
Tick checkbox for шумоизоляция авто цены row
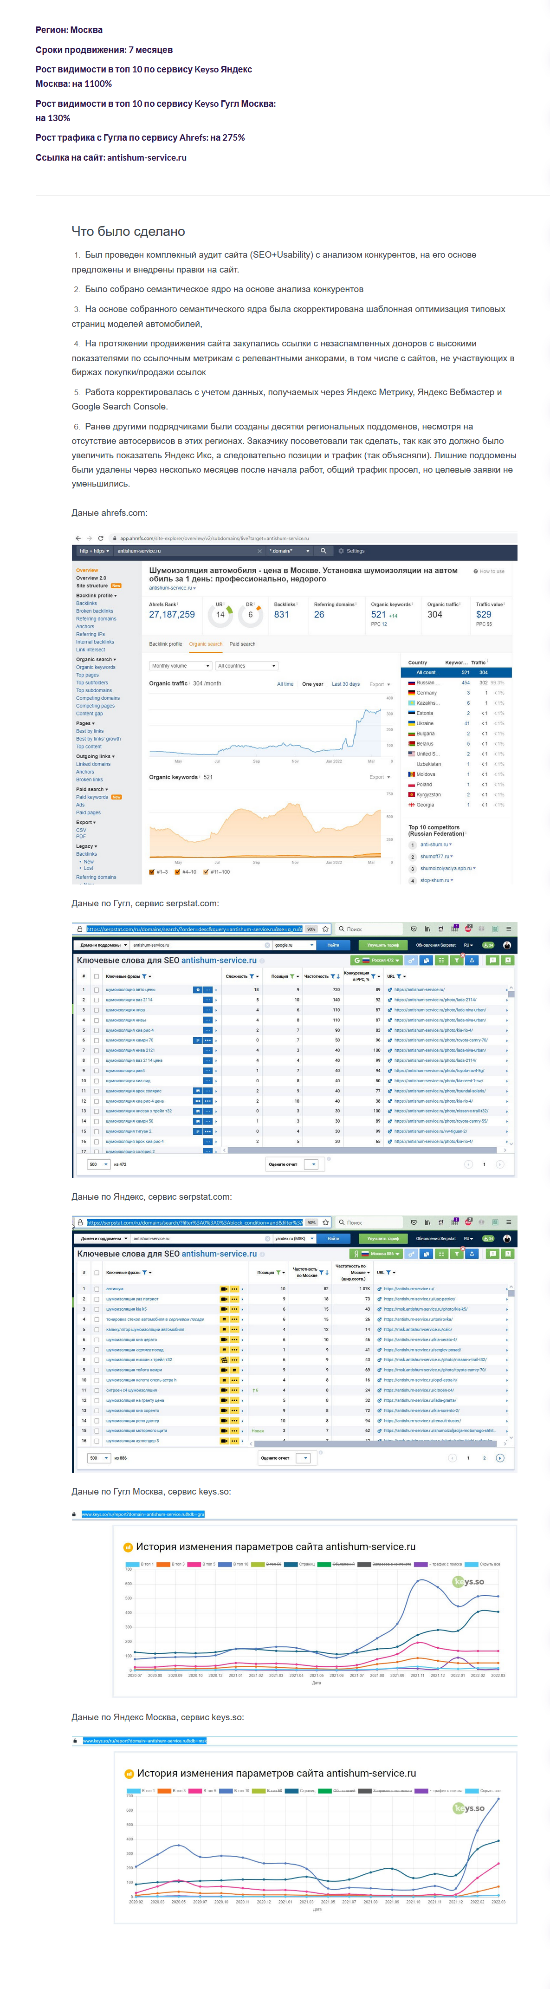pos(97,990)
